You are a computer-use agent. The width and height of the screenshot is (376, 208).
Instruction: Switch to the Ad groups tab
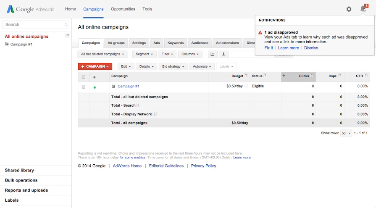[x=116, y=43]
